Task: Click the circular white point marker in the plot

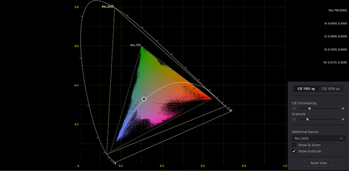Action: (144, 99)
